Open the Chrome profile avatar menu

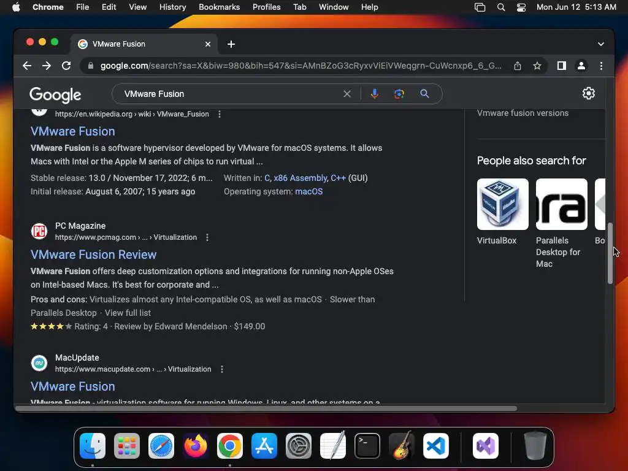coord(581,66)
